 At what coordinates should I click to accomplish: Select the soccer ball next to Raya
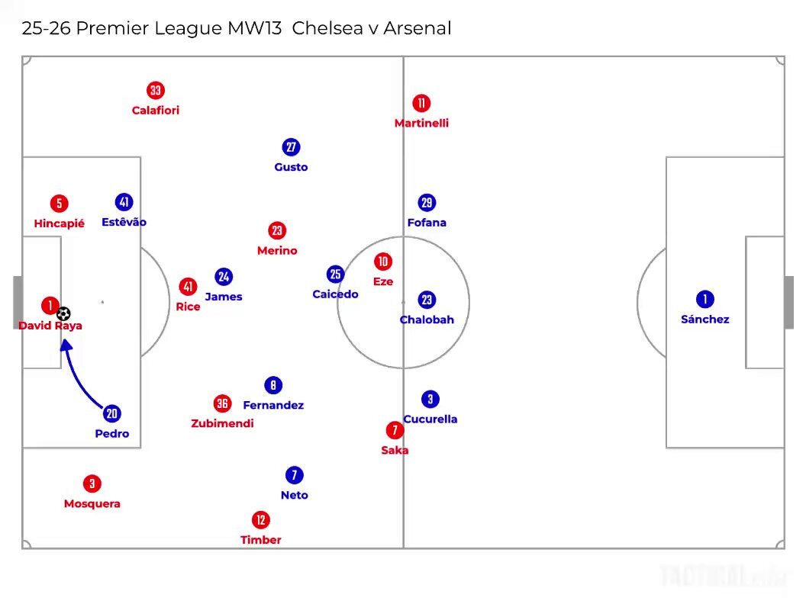click(x=63, y=313)
